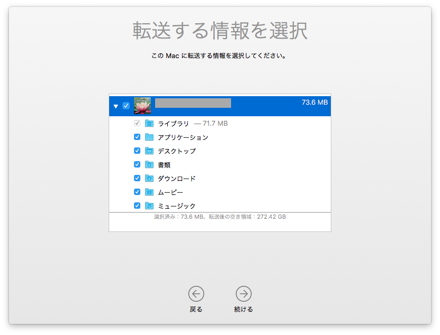The width and height of the screenshot is (440, 335).
Task: Click the 戻る button label
Action: [x=196, y=310]
